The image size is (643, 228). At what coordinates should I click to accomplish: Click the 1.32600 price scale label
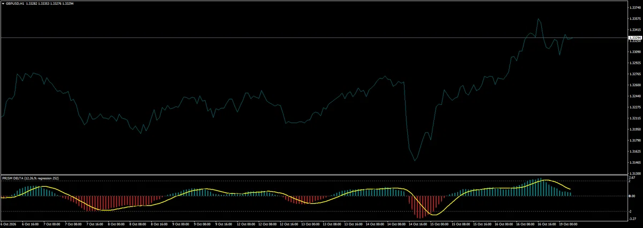[634, 85]
